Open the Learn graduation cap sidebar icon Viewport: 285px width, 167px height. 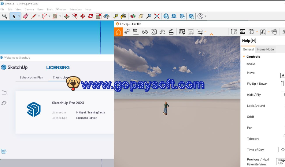4,103
